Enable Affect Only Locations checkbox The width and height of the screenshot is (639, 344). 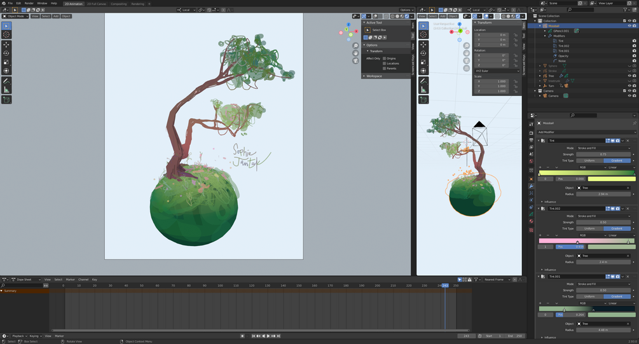pos(384,63)
